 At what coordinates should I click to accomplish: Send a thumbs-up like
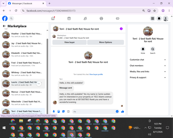click(122, 111)
